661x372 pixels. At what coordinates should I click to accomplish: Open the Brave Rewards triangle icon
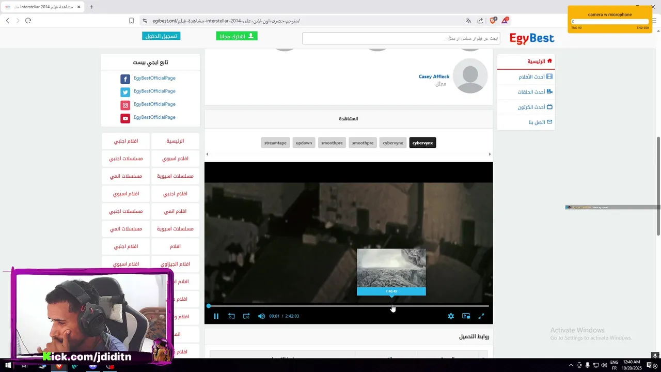[505, 21]
